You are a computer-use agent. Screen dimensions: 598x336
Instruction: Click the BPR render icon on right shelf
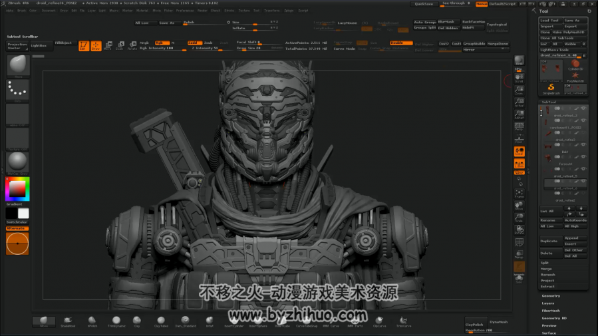(x=519, y=61)
